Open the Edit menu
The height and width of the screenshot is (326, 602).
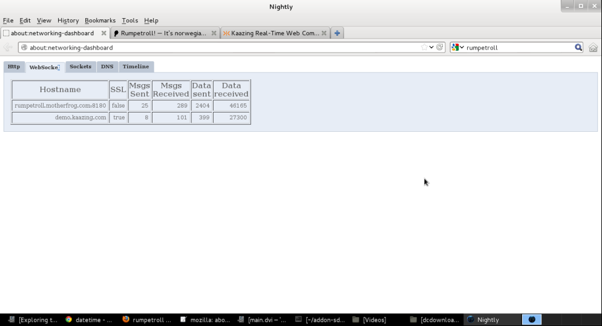(25, 21)
